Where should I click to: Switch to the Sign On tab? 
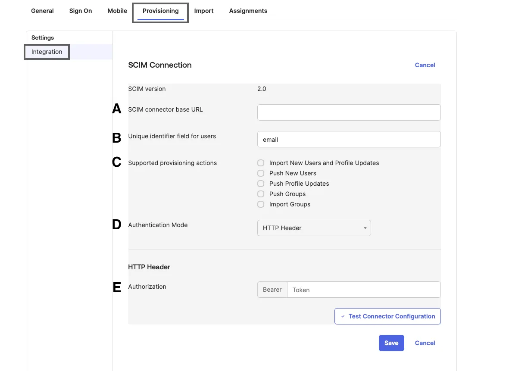point(81,11)
